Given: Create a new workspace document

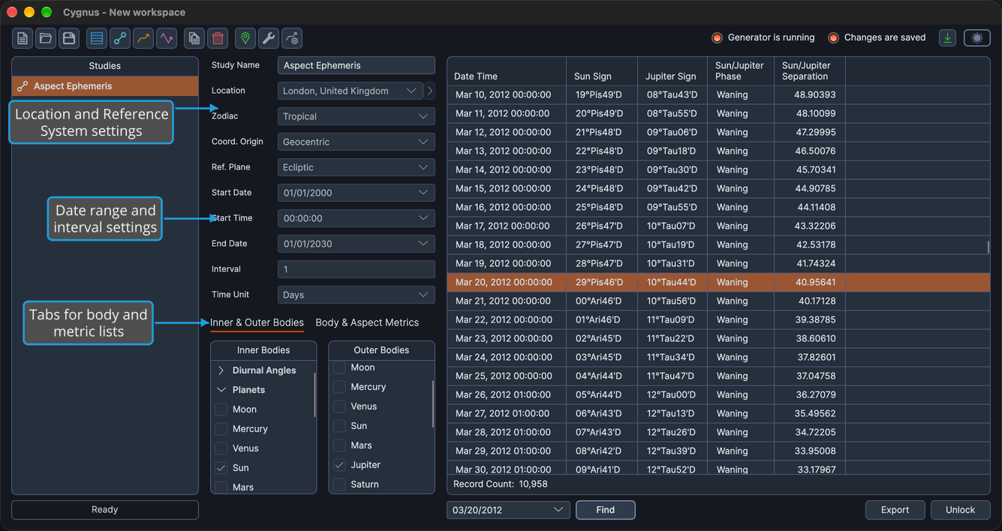Looking at the screenshot, I should 23,38.
